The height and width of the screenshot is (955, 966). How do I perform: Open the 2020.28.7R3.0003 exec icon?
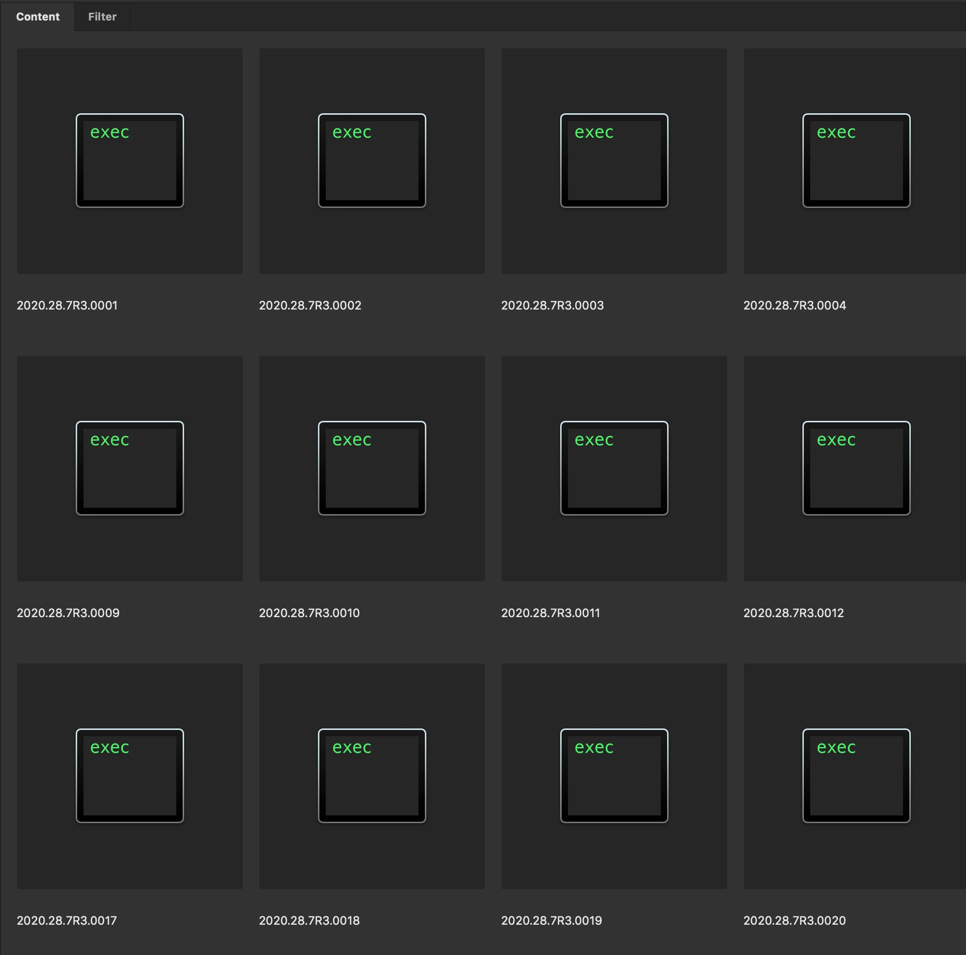[x=614, y=161]
